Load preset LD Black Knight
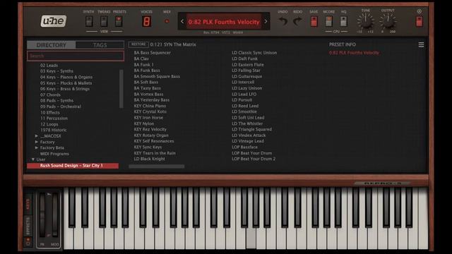 pos(149,159)
